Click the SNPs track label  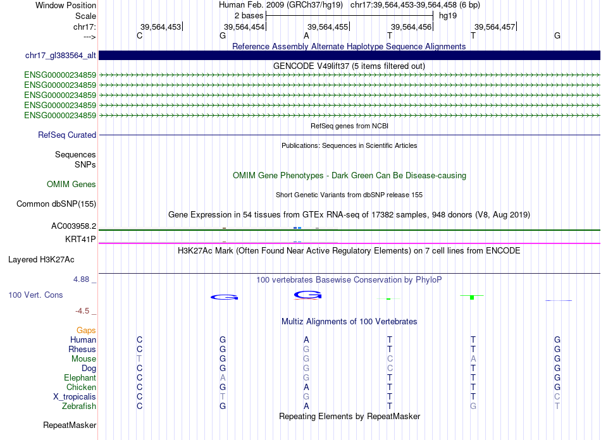[x=85, y=164]
